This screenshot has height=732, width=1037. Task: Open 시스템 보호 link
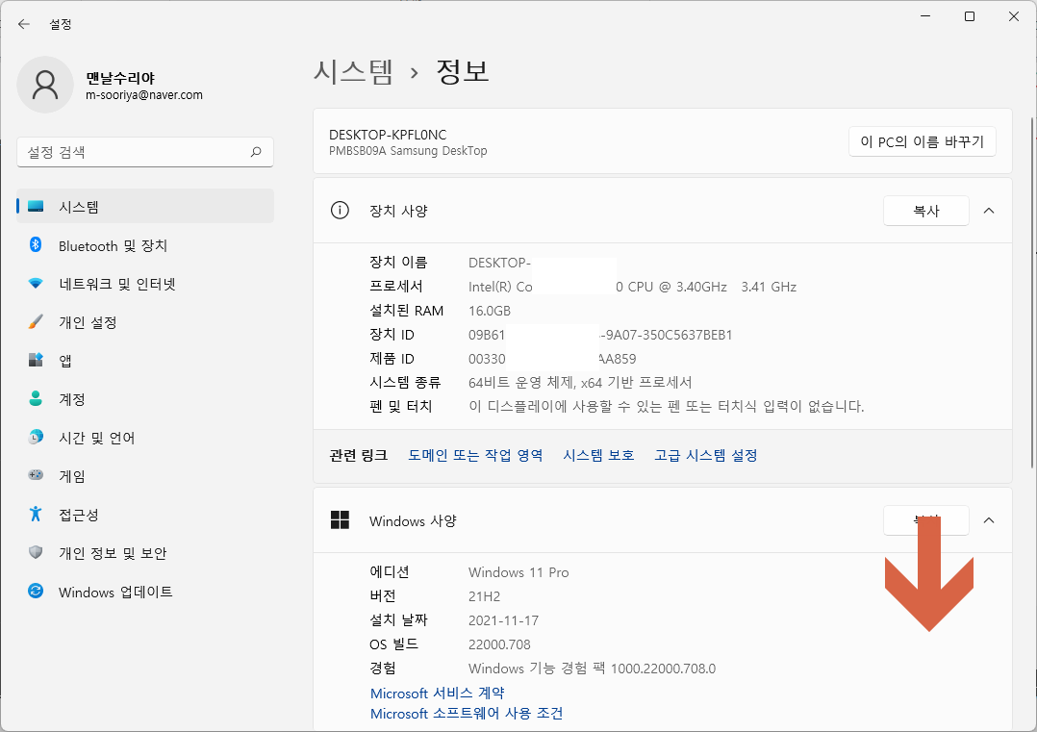(598, 455)
